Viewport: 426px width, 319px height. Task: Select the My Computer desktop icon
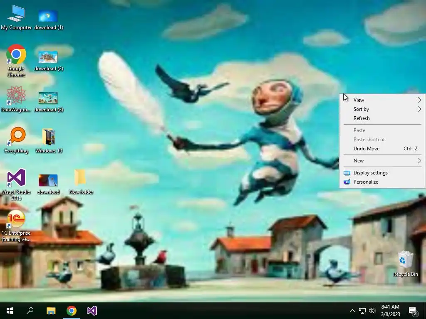point(16,18)
